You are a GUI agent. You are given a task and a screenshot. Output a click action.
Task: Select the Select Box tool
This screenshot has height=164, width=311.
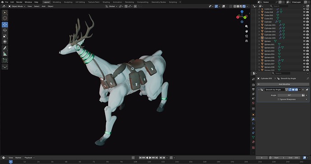coord(5,13)
